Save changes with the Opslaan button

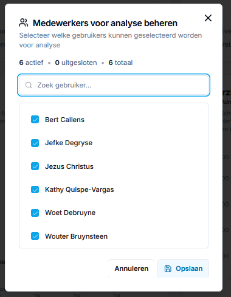click(x=183, y=268)
